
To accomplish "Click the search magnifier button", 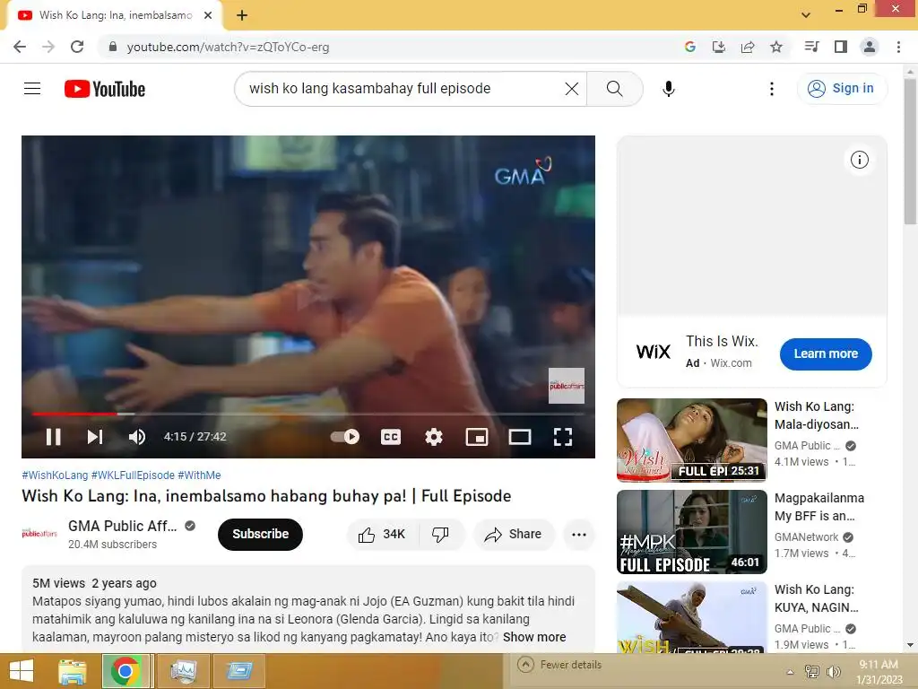I will (615, 89).
